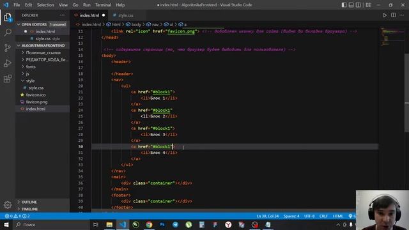Click the VS Code logo icon
This screenshot has width=409, height=230.
coord(6,5)
